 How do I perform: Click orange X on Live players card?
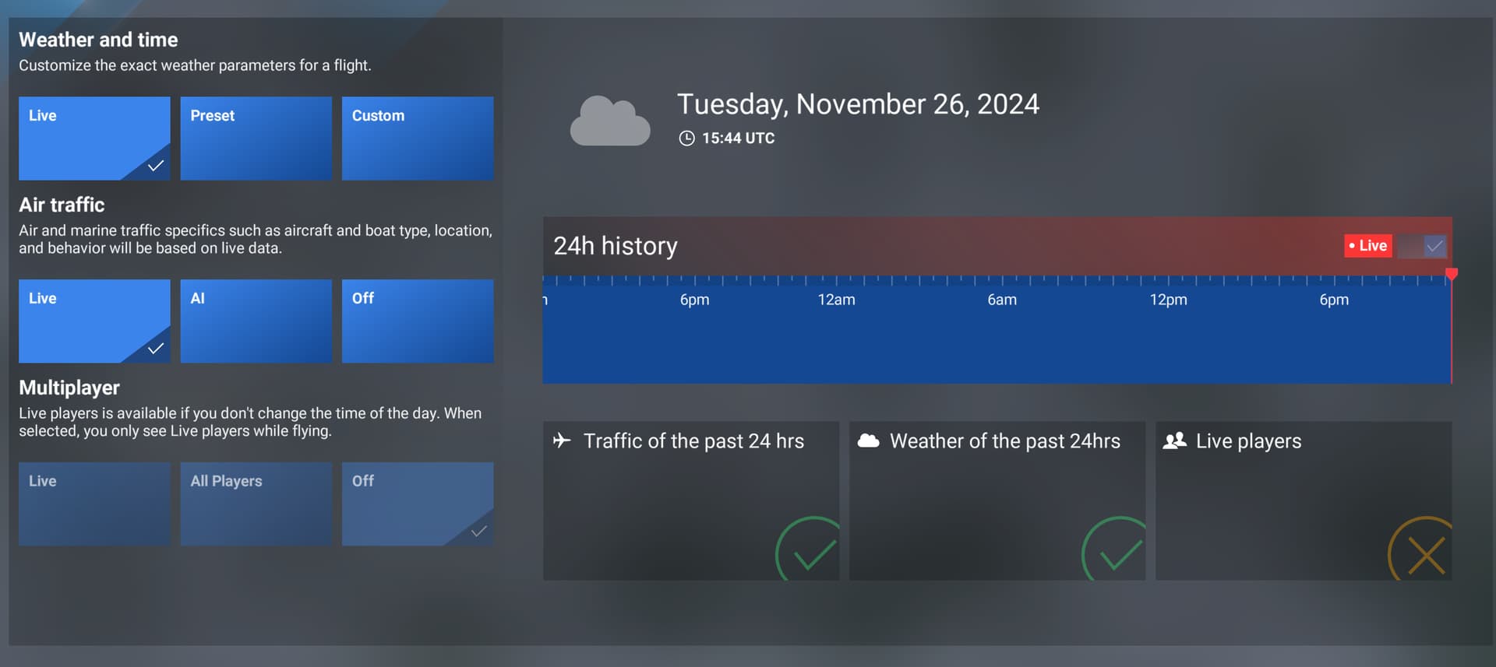[x=1420, y=549]
